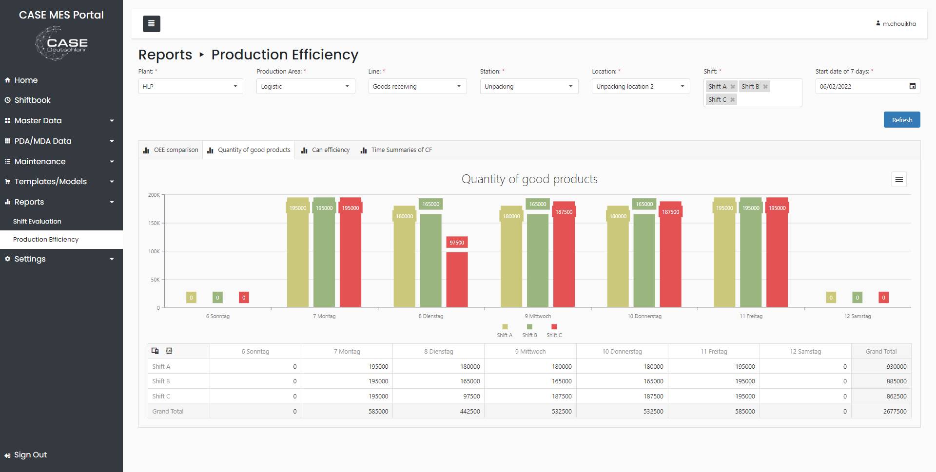Open the date picker calendar icon
Screen dimensions: 936x472
pyautogui.click(x=913, y=86)
